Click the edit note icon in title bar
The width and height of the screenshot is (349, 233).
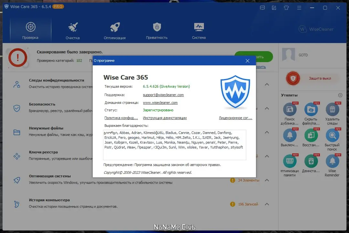coord(274,8)
